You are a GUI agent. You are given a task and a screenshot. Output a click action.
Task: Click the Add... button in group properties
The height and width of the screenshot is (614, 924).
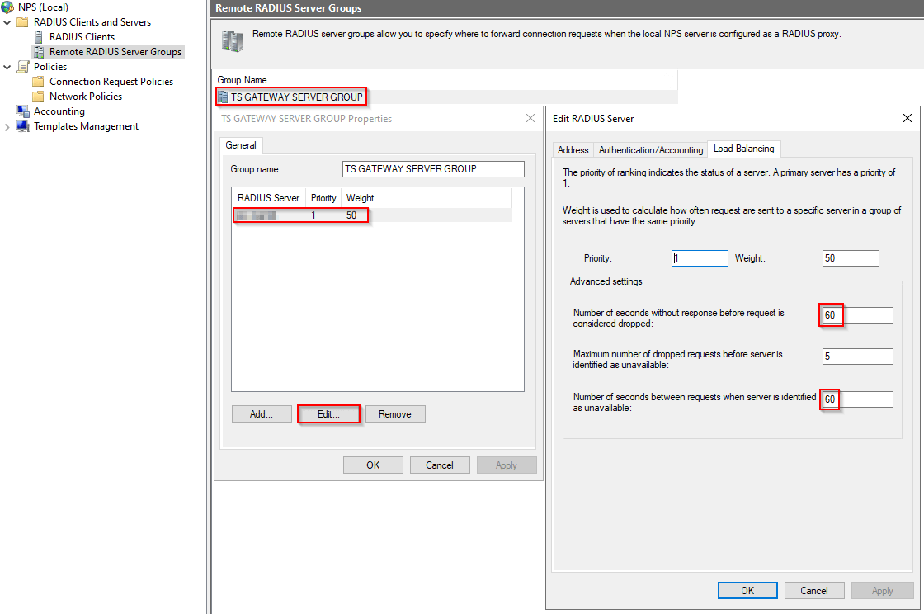click(x=262, y=414)
